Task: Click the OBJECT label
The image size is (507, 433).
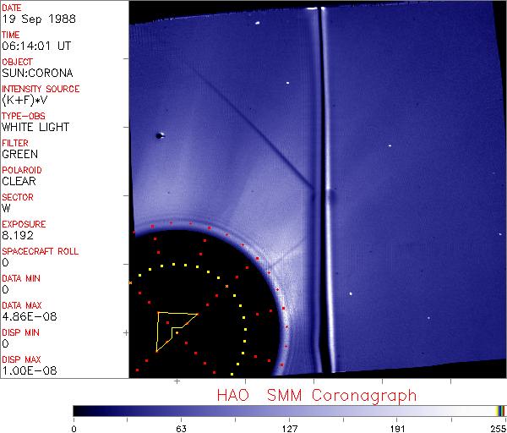Action: coord(17,62)
